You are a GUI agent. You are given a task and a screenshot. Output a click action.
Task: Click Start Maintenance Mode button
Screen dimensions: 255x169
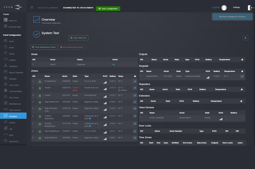(x=44, y=47)
